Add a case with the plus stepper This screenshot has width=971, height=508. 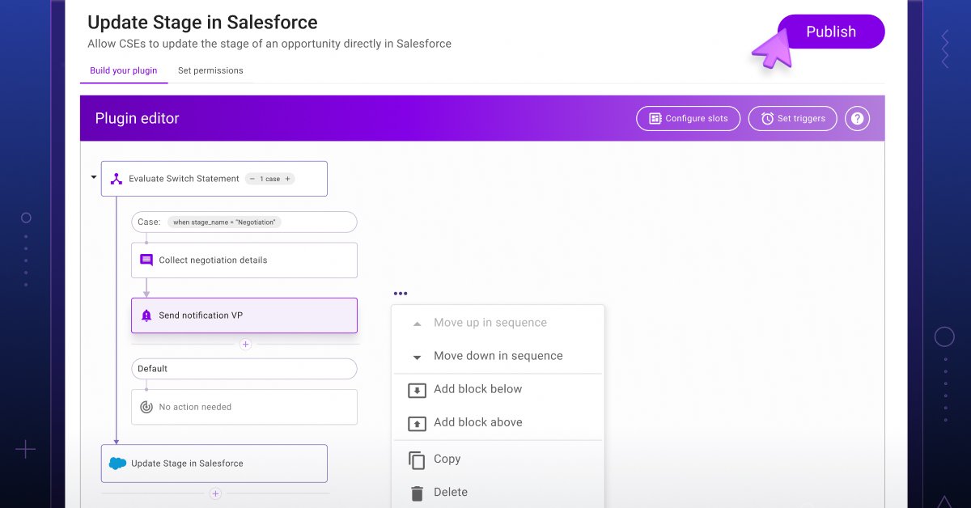(x=287, y=179)
